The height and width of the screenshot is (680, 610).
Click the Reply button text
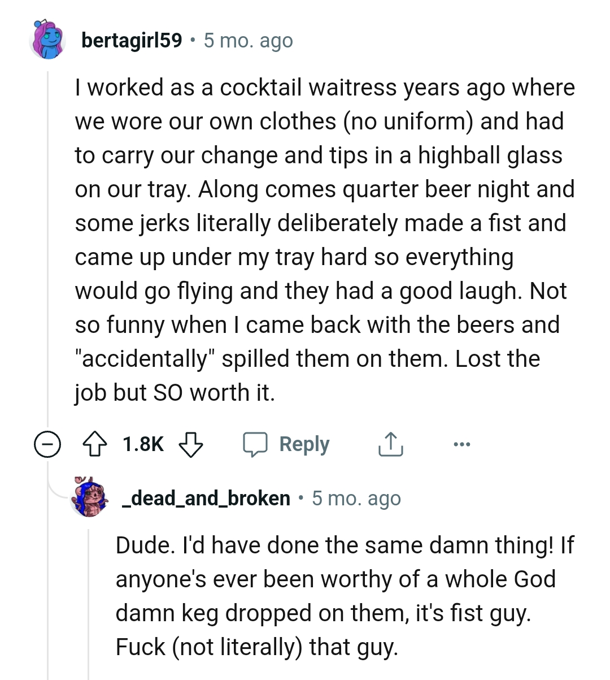coord(304,444)
